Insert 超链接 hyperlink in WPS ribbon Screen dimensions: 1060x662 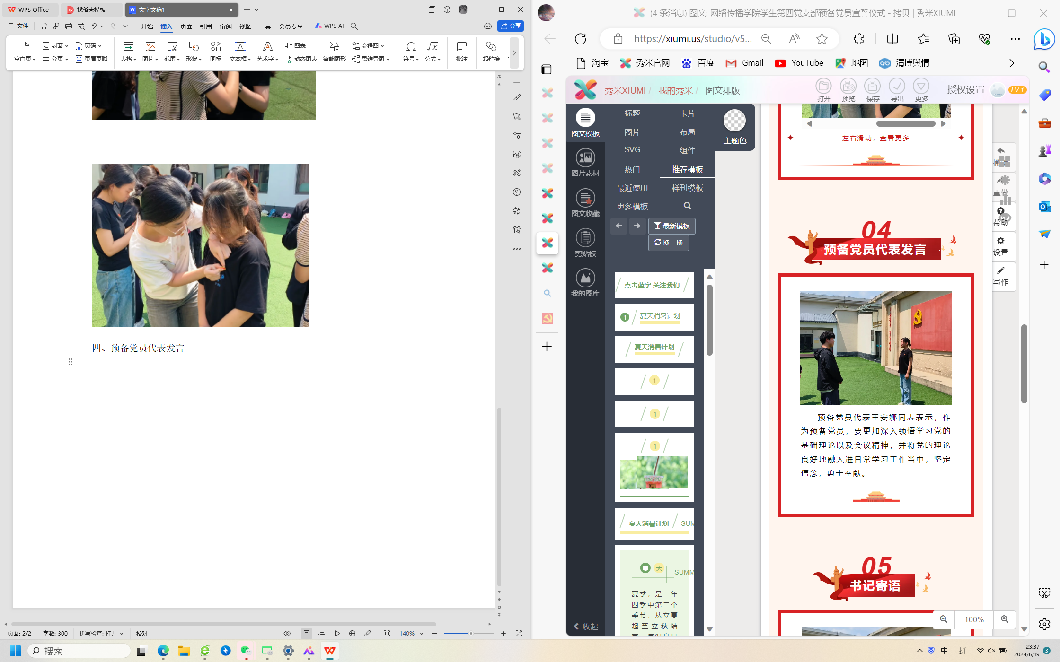click(491, 52)
